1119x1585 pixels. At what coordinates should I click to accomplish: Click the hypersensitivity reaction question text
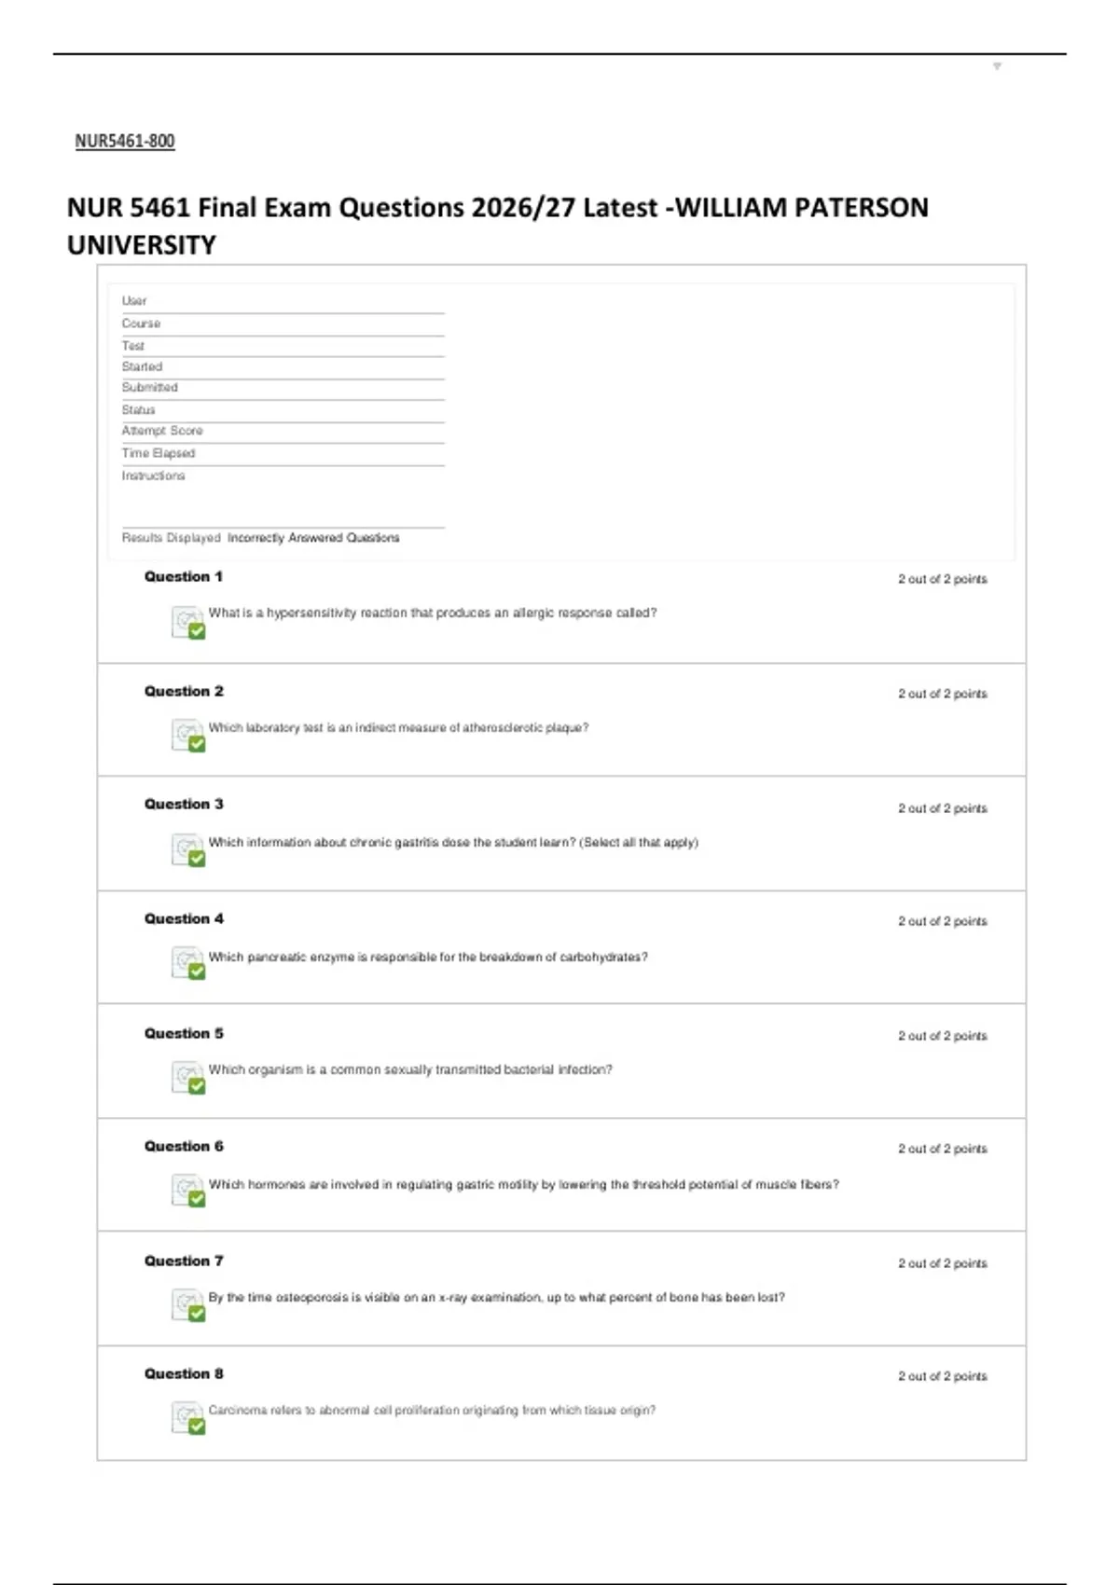click(x=433, y=613)
